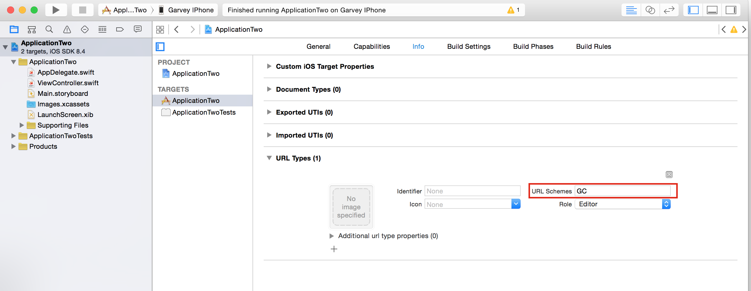Show the Issue navigator
751x291 pixels.
pos(67,29)
